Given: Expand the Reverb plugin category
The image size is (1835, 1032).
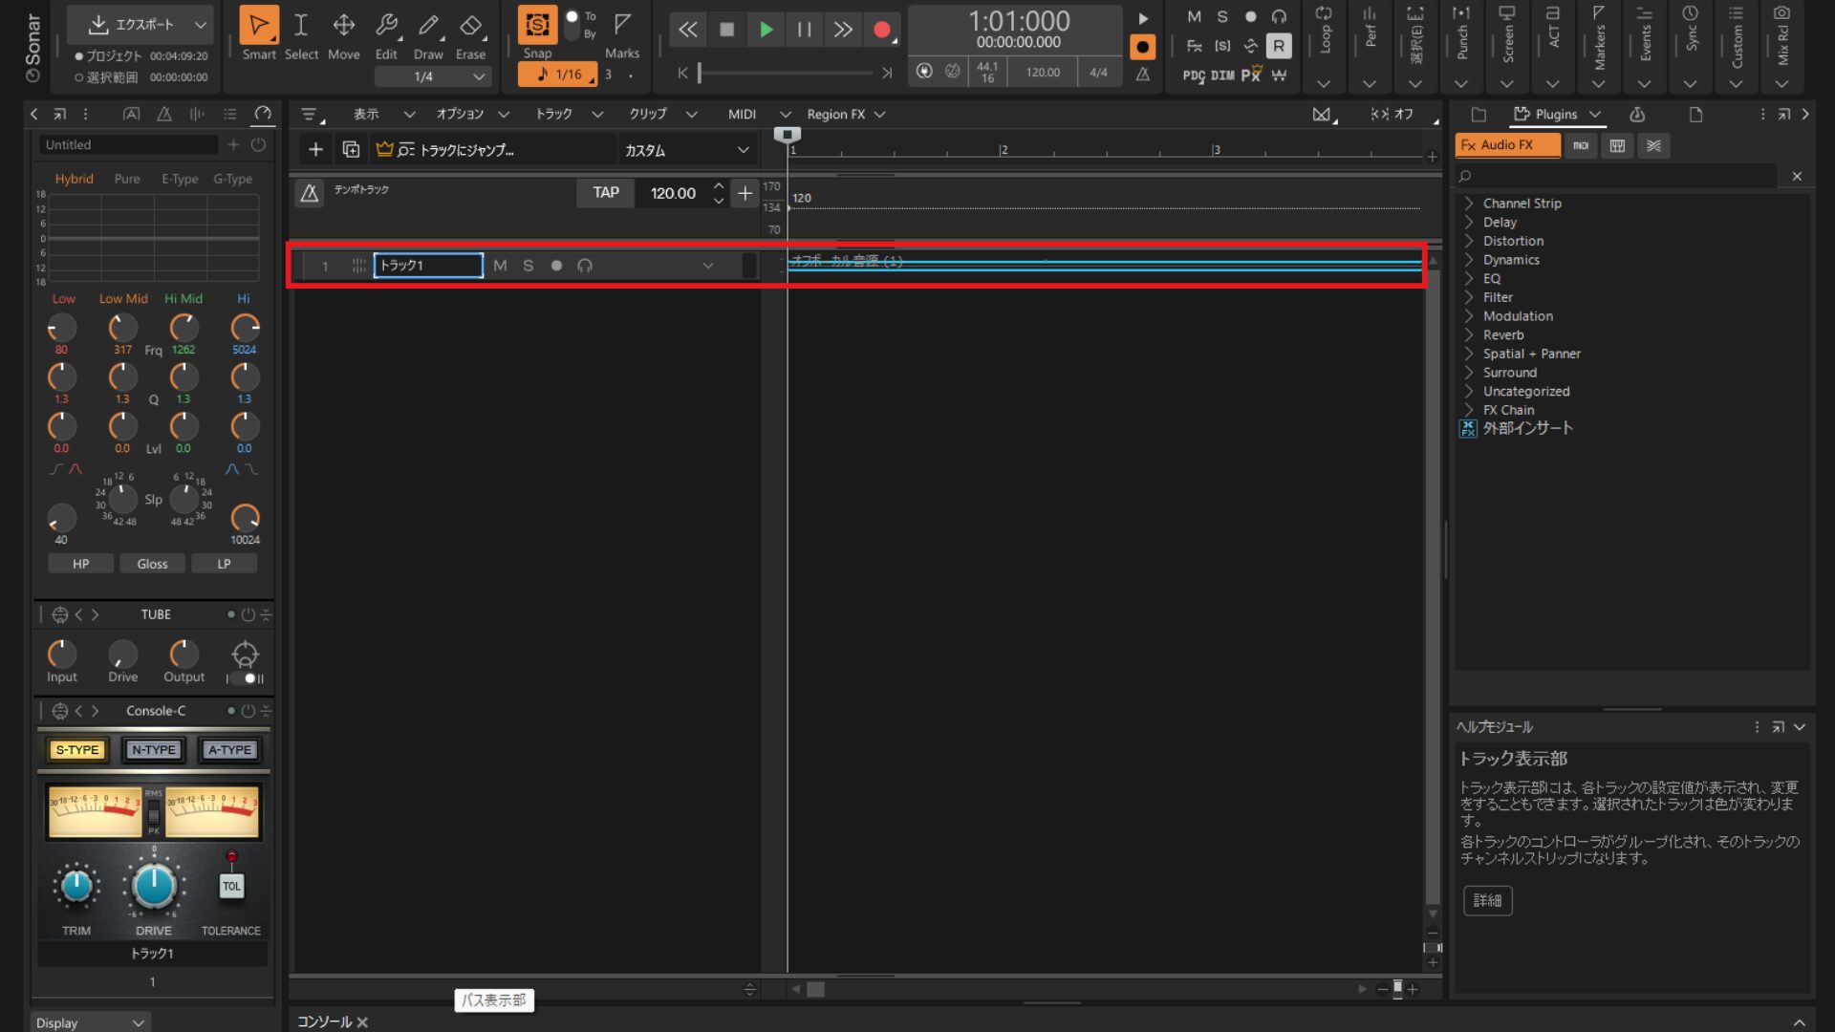Looking at the screenshot, I should 1503,335.
